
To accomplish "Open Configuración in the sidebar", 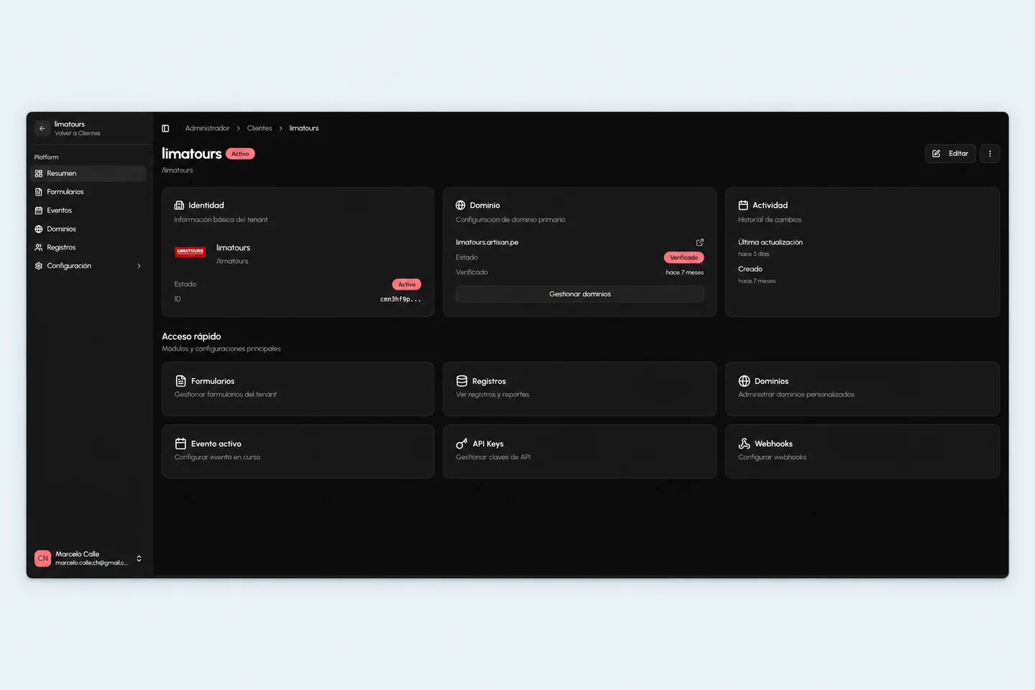I will tap(90, 266).
